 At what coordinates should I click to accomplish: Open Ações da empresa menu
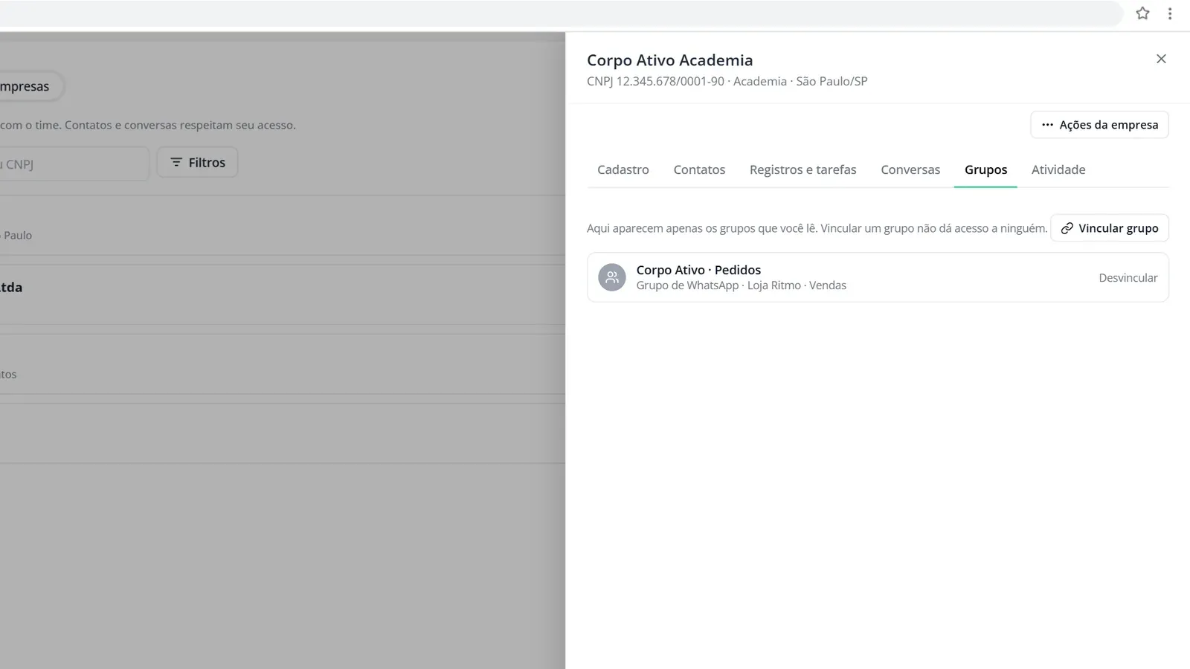pos(1099,125)
